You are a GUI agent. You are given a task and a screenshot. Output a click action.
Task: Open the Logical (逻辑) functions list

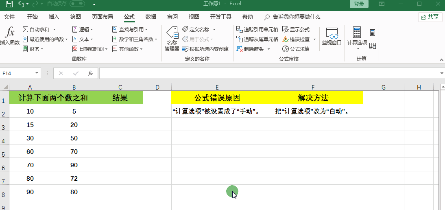click(x=83, y=30)
